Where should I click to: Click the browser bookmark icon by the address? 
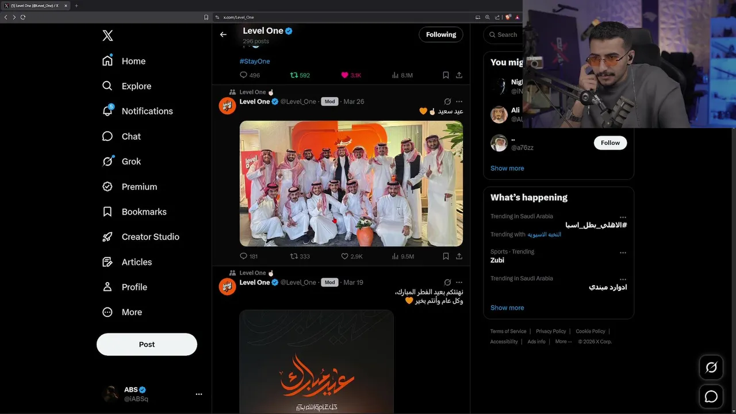click(206, 17)
